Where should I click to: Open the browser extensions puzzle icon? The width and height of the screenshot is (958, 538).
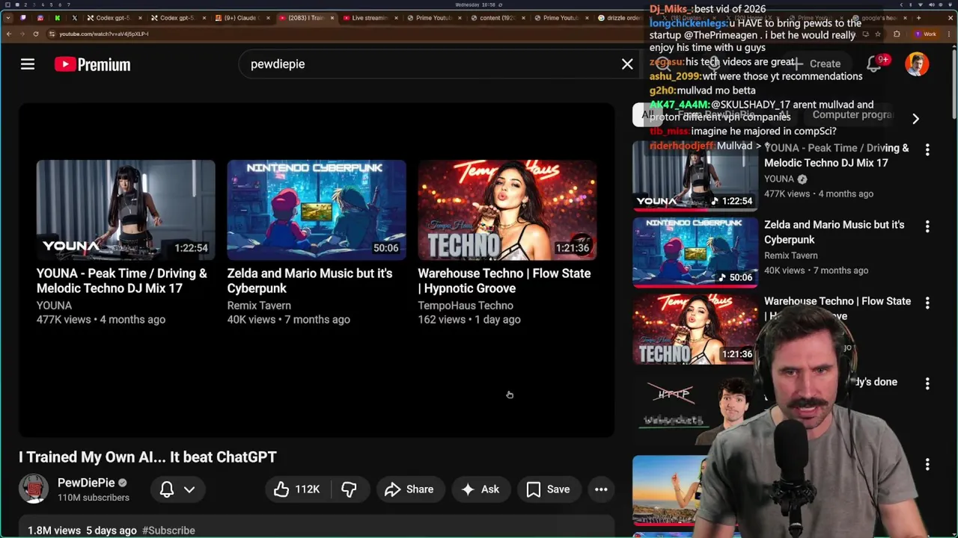(897, 34)
